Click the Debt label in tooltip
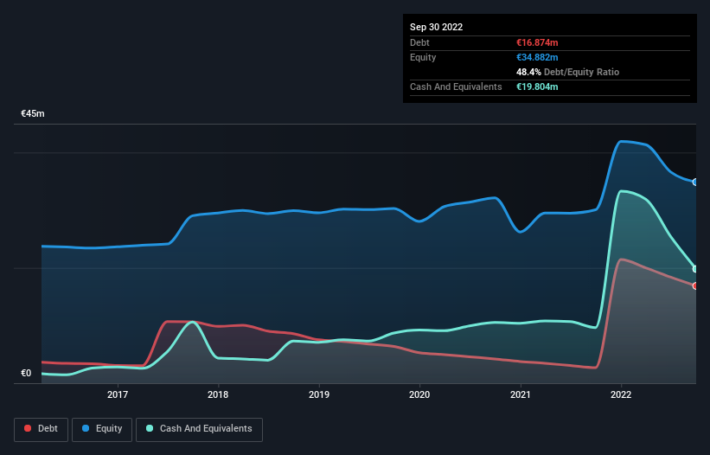The width and height of the screenshot is (710, 455). click(419, 42)
